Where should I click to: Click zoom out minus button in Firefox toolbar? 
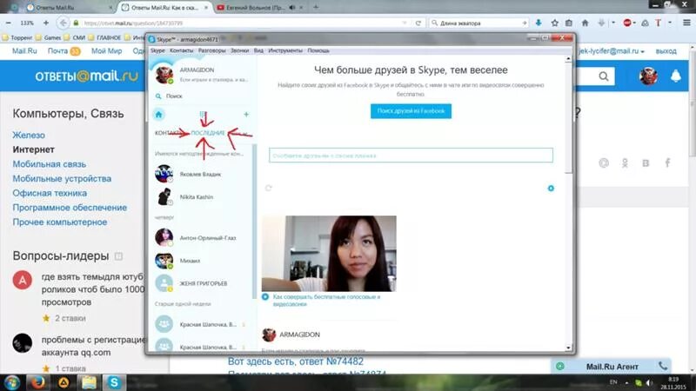[8, 23]
